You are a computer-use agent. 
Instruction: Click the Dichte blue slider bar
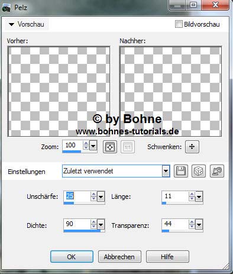[x=82, y=231]
